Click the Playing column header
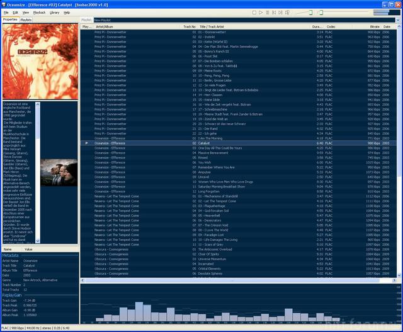 tap(87, 26)
